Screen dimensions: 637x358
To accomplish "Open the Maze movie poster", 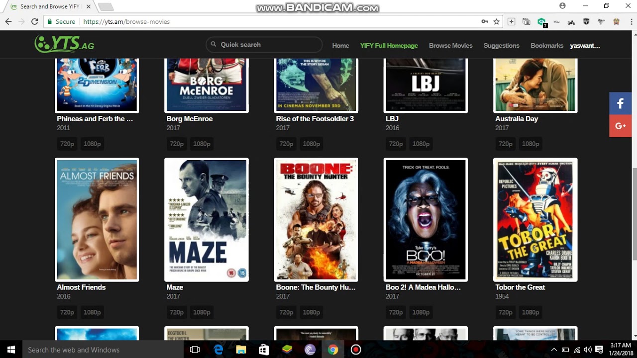I will [207, 220].
